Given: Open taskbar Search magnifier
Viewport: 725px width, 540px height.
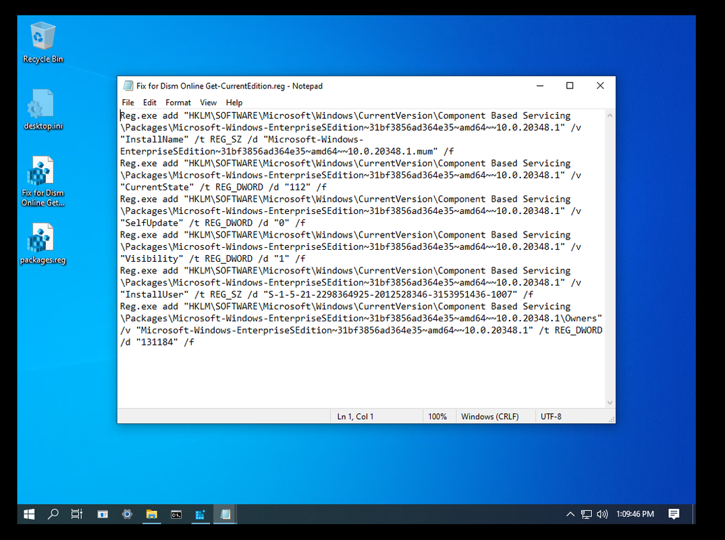Looking at the screenshot, I should tap(53, 514).
